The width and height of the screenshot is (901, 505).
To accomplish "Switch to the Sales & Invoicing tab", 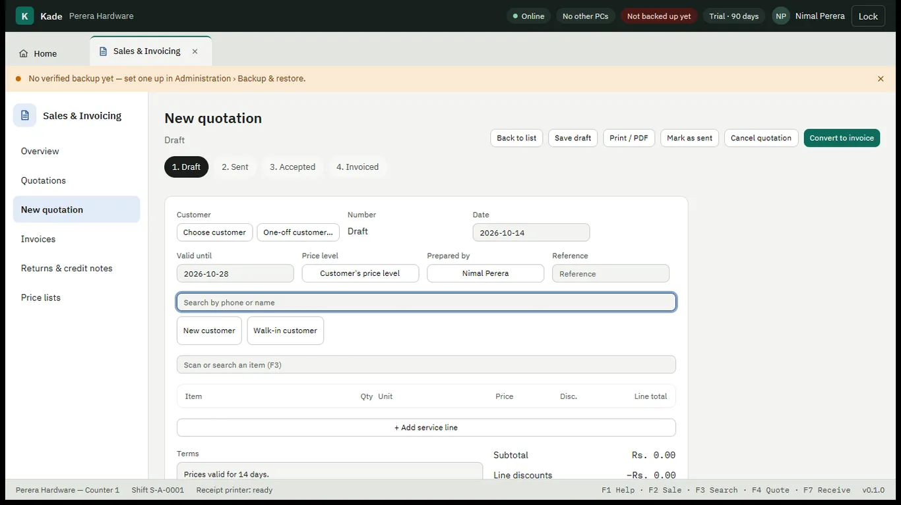I will tap(151, 51).
